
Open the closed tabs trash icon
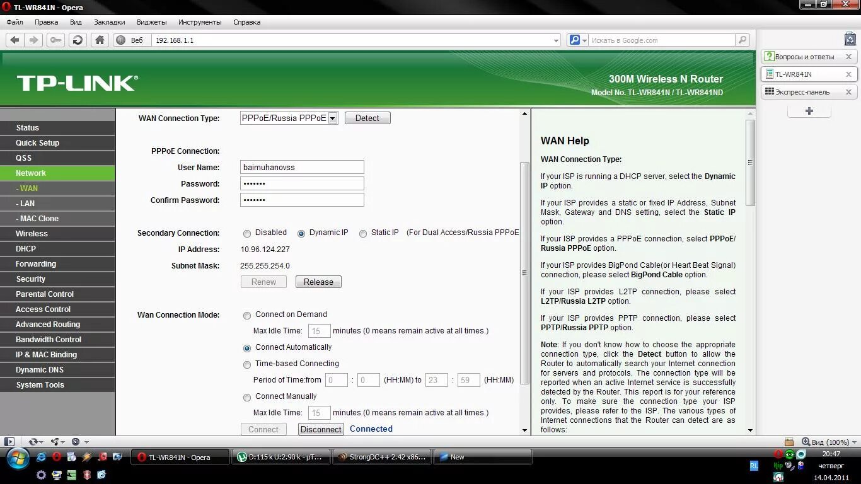850,39
